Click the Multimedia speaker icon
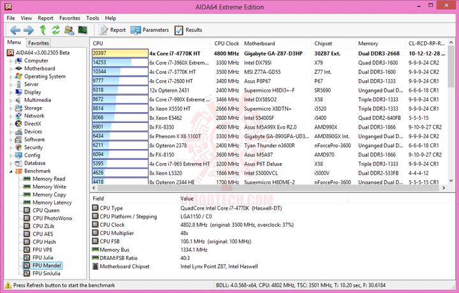Screen dimensions: 459x293 [x=18, y=100]
